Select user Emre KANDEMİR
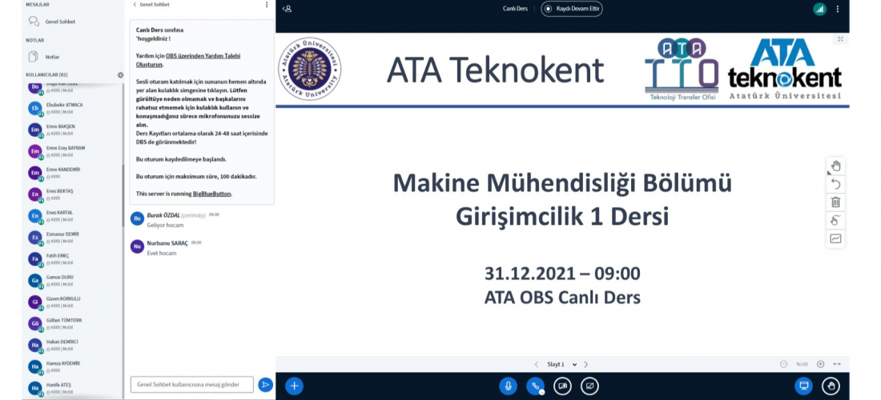This screenshot has height=400, width=881. pos(74,173)
